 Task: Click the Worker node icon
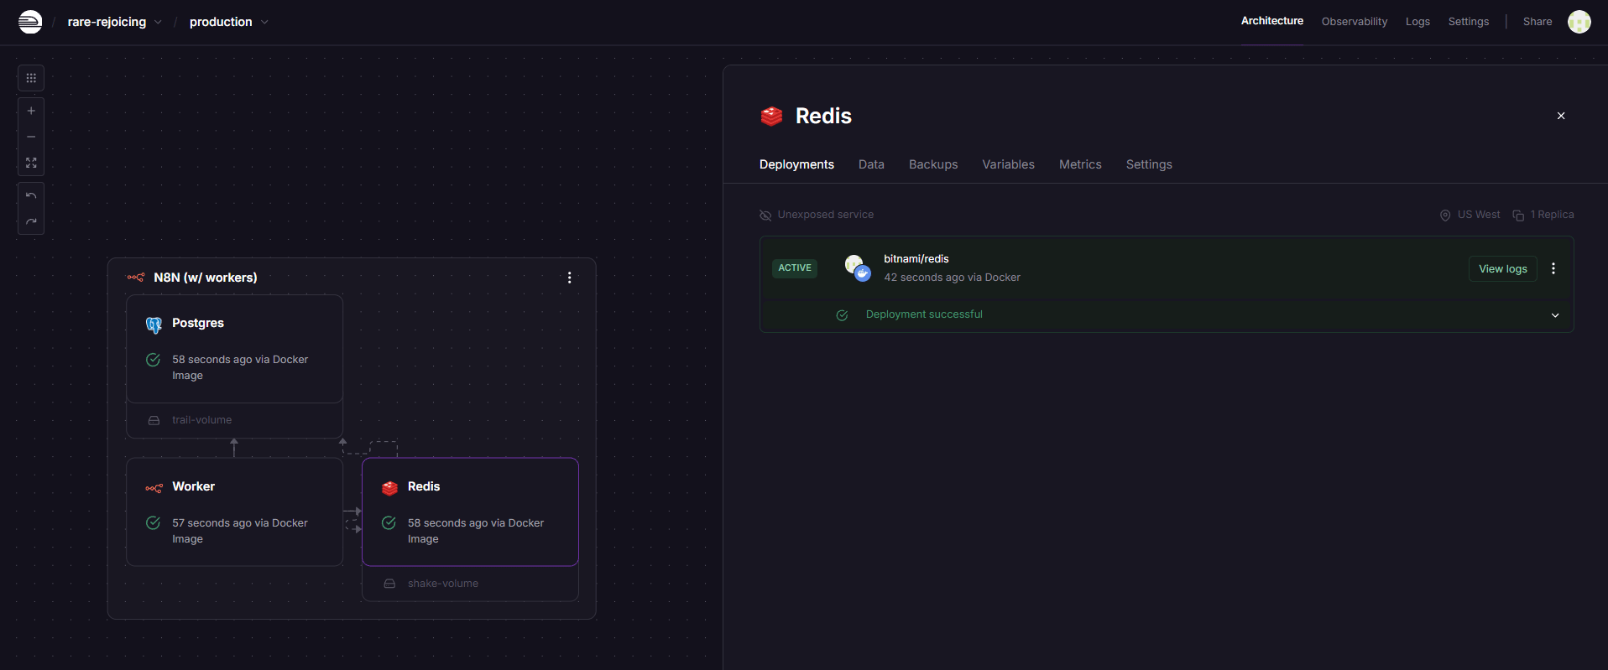tap(154, 488)
